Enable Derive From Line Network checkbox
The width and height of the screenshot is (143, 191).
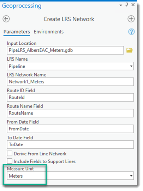[x=10, y=154]
